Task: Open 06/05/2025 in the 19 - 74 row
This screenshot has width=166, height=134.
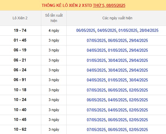Action: [86, 31]
